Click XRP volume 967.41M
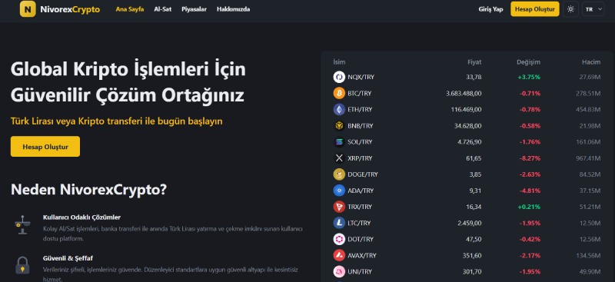The width and height of the screenshot is (615, 282). (588, 158)
